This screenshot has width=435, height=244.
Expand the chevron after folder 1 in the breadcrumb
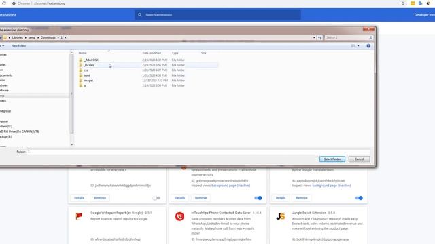(65, 37)
